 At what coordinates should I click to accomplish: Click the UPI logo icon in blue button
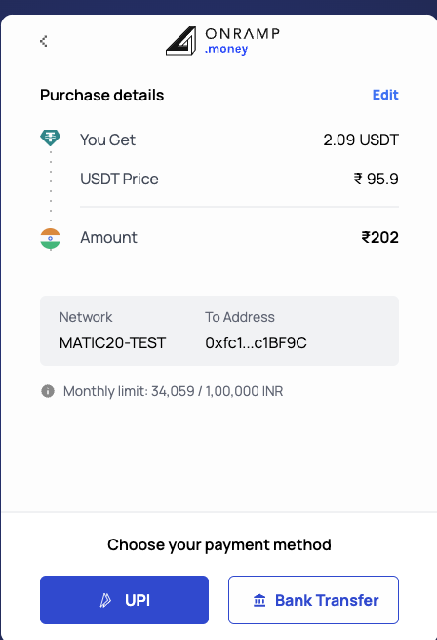click(105, 600)
